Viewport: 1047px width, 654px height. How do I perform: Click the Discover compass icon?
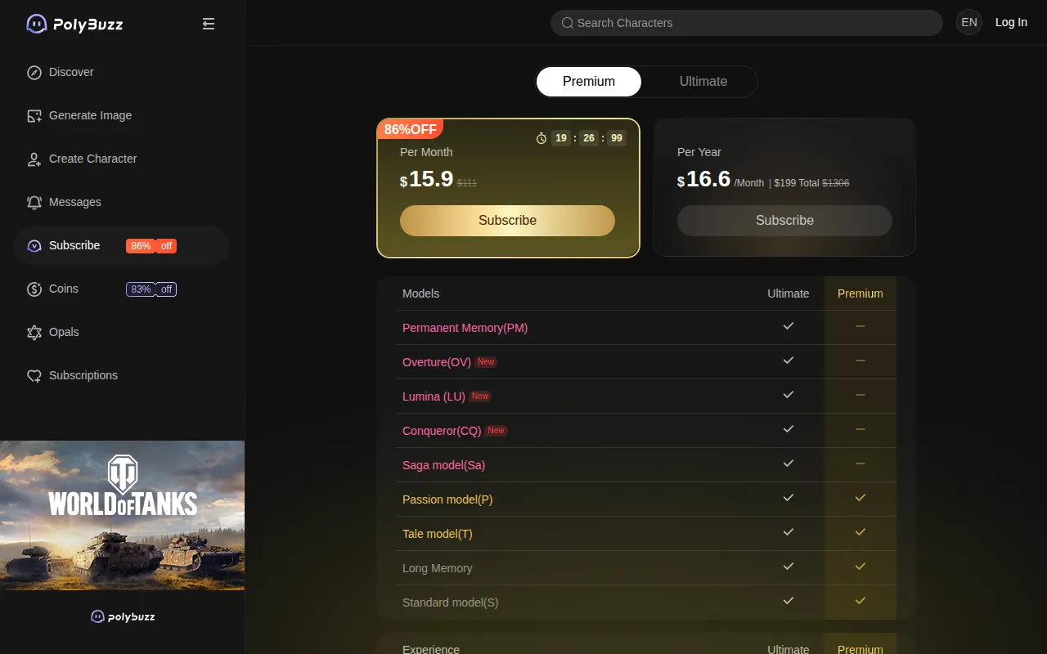tap(34, 73)
